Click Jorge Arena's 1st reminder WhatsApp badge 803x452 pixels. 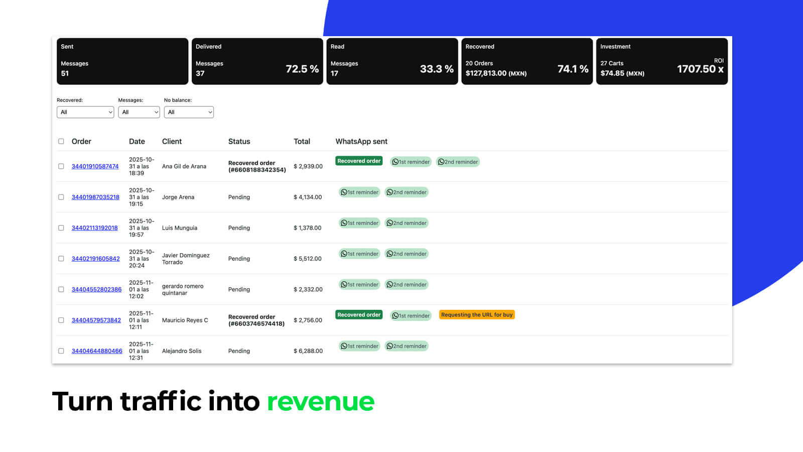[359, 192]
